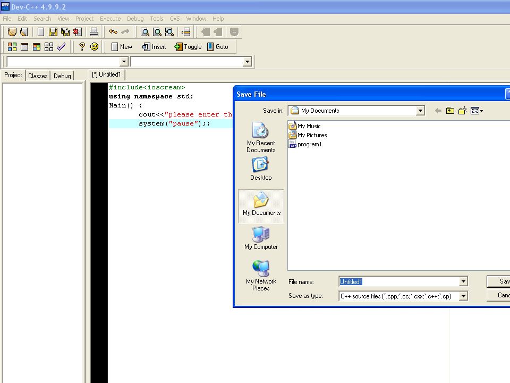Image resolution: width=510 pixels, height=383 pixels.
Task: Select the program1 file
Action: (x=305, y=144)
